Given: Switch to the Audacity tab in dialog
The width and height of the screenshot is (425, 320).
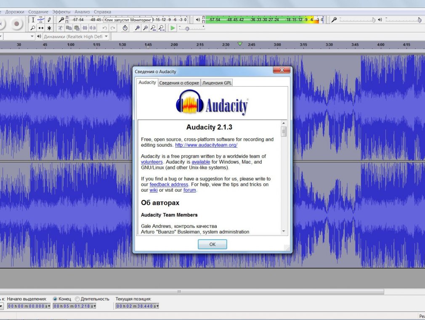Looking at the screenshot, I should [x=147, y=82].
